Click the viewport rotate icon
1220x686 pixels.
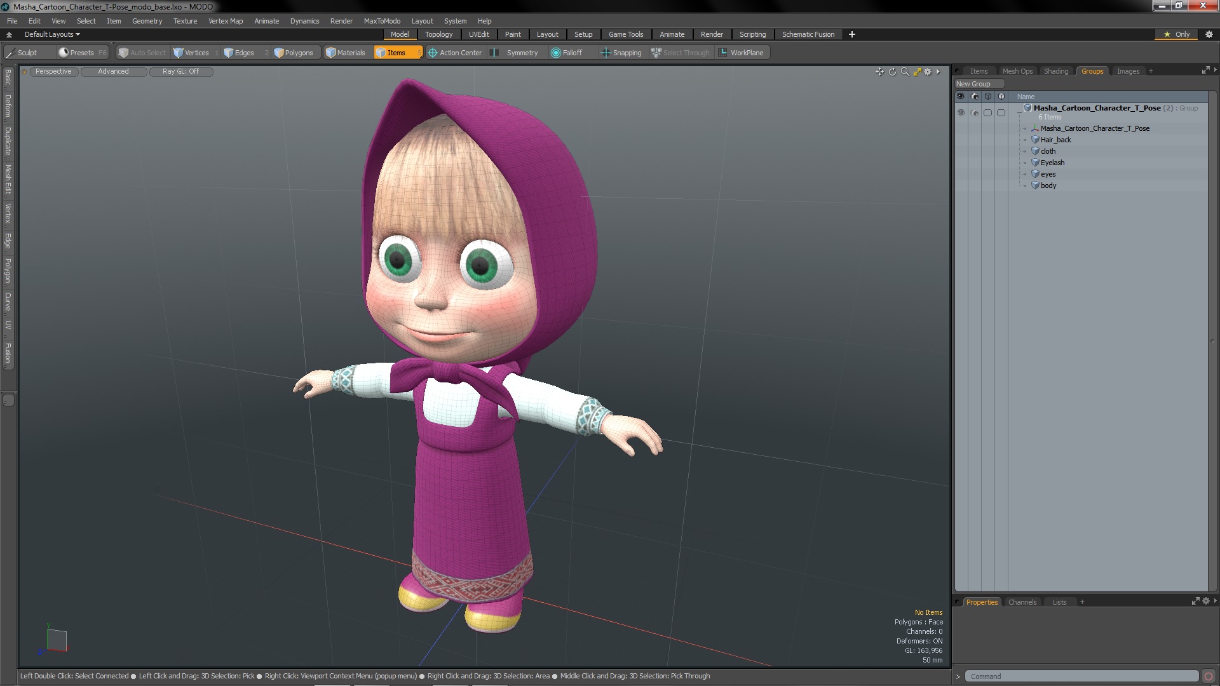pyautogui.click(x=892, y=72)
